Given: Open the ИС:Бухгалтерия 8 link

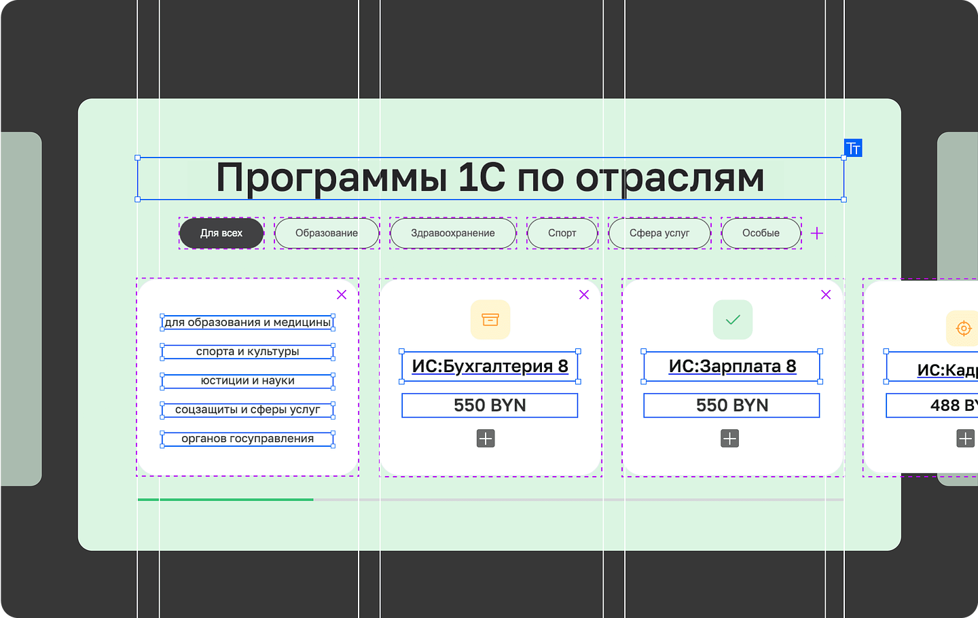Looking at the screenshot, I should click(x=490, y=366).
